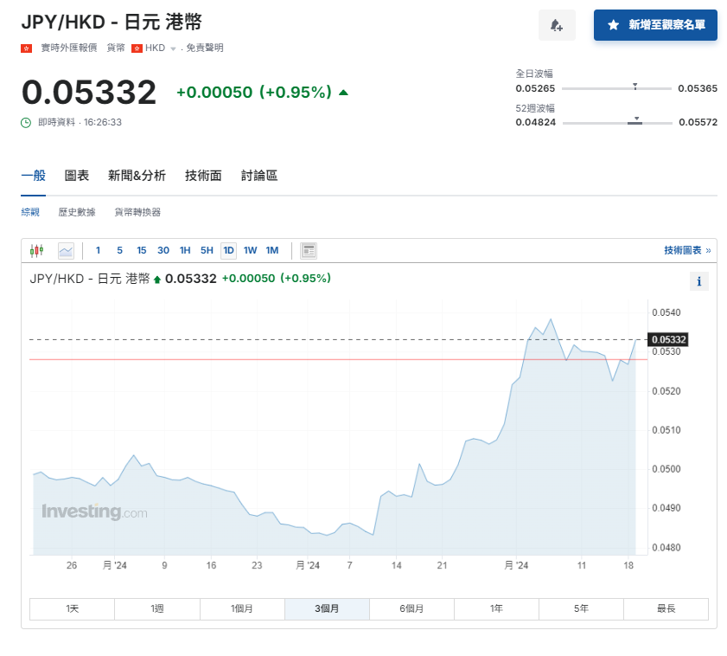Click the clock icon beside 即時資料
This screenshot has height=656, width=727.
(27, 122)
